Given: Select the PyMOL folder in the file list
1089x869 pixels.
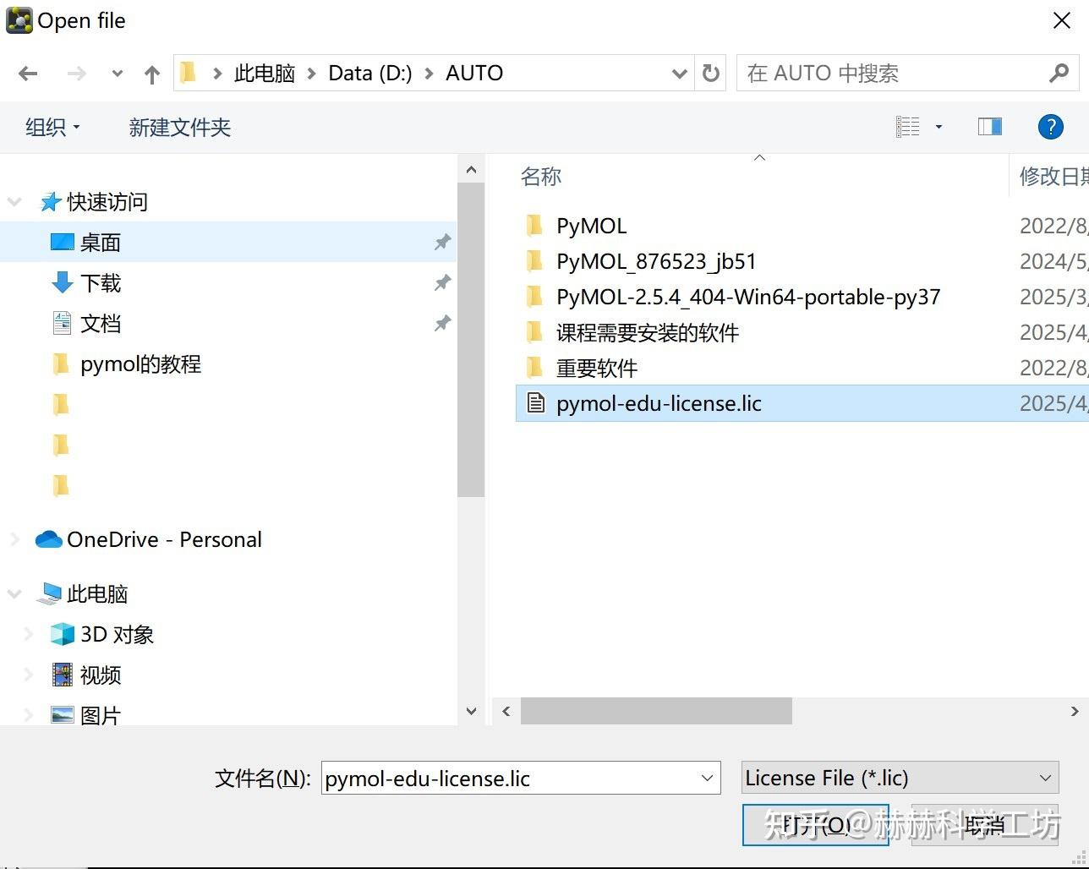Looking at the screenshot, I should [x=591, y=225].
